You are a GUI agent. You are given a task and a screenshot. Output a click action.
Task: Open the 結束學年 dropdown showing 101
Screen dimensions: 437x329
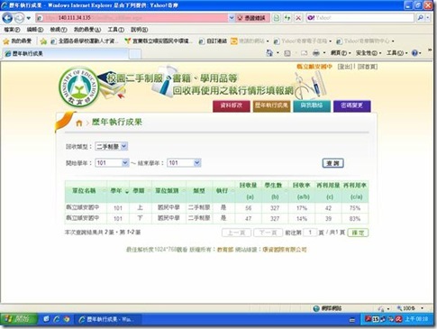pyautogui.click(x=184, y=163)
